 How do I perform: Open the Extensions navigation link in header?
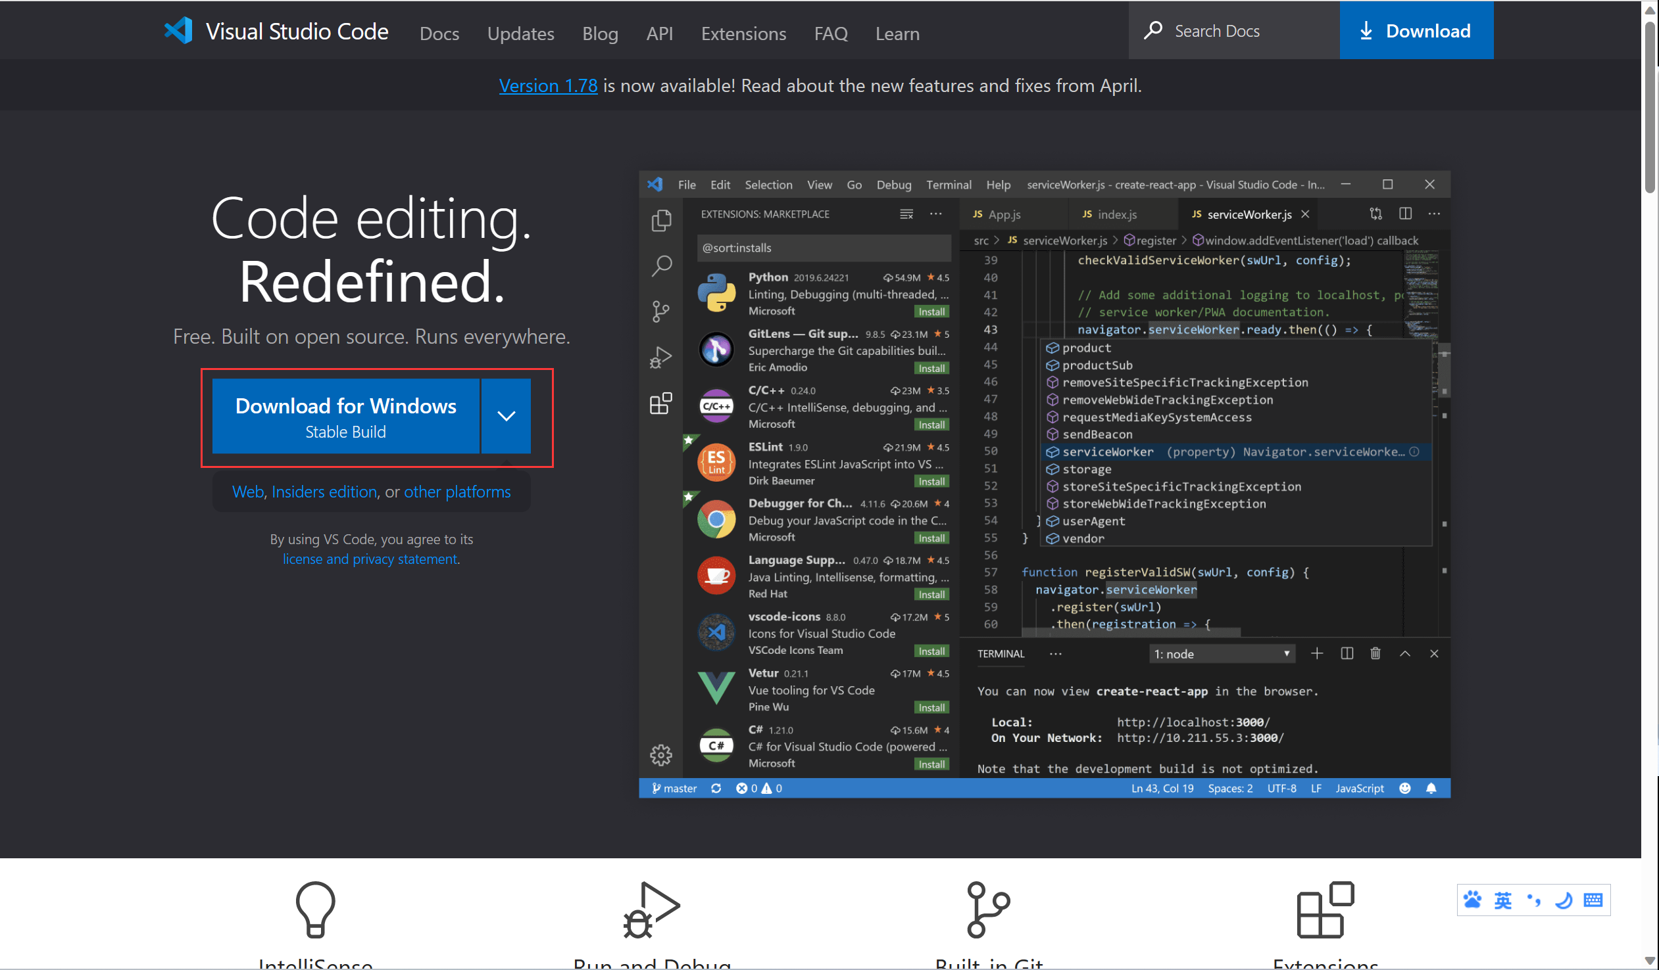click(743, 33)
